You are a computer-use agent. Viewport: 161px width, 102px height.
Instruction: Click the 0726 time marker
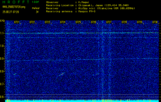[x=93, y=22]
